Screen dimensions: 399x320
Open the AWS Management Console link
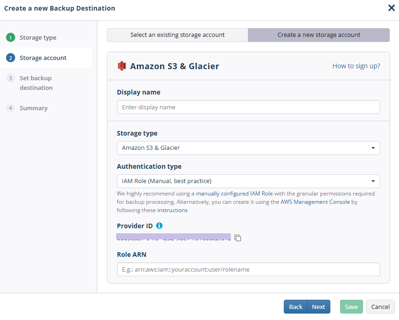coord(315,202)
